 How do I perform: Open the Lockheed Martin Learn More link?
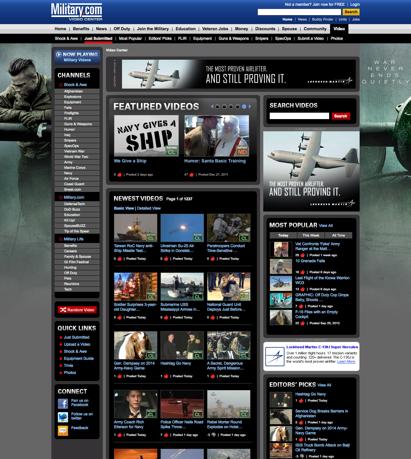pos(346,361)
